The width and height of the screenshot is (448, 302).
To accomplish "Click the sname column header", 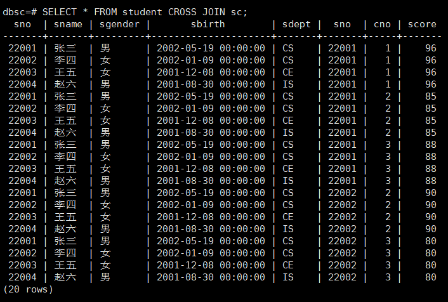I will (67, 24).
